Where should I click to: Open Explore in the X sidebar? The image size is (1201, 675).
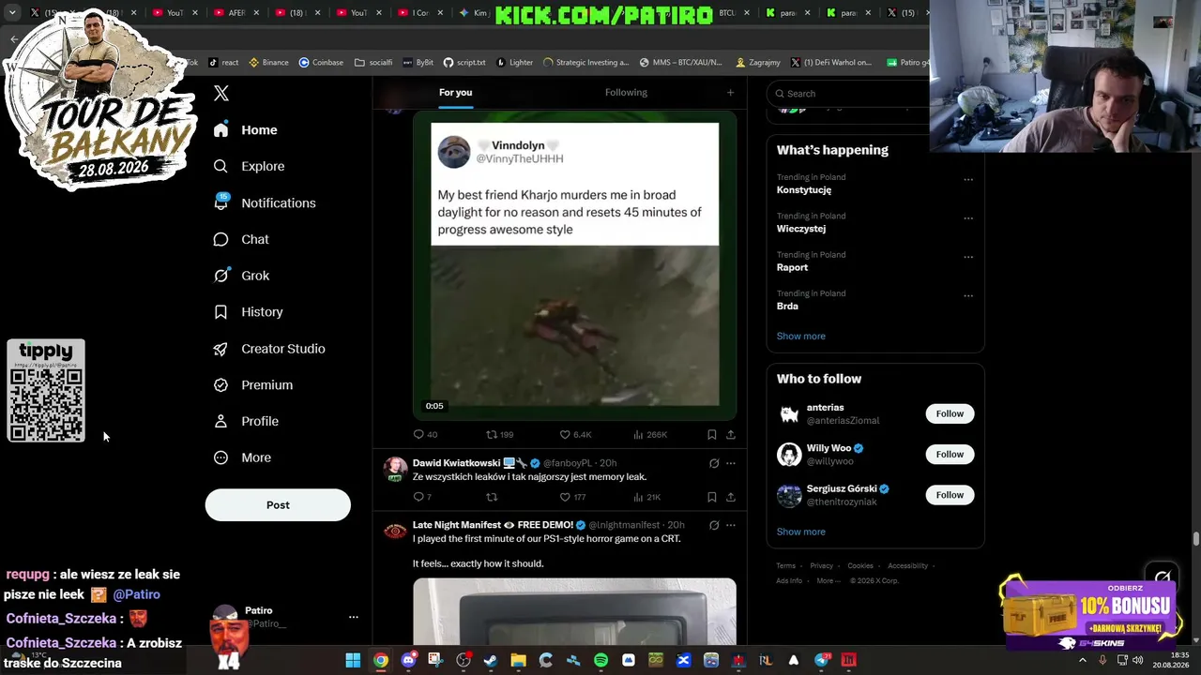[x=249, y=166]
